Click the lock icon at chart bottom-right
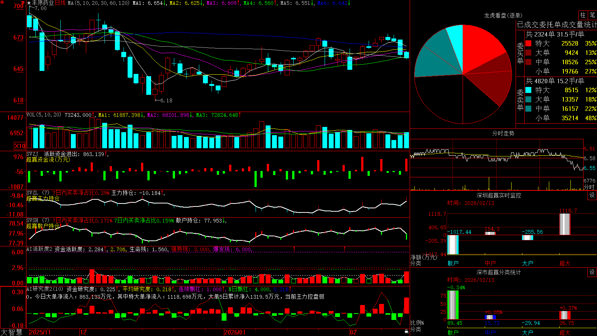The image size is (597, 336). coord(407,332)
